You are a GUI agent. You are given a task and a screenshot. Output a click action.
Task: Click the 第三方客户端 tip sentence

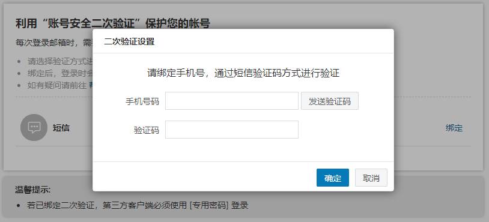point(138,205)
